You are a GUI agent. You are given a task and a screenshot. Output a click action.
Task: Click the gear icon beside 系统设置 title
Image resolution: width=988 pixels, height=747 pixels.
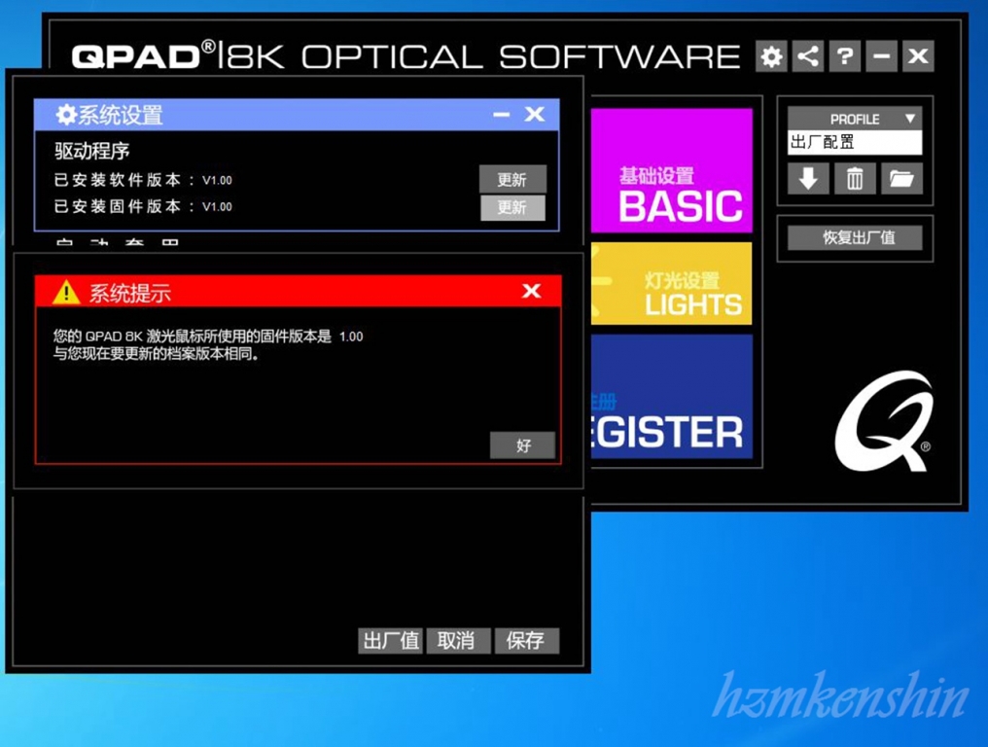coord(65,115)
